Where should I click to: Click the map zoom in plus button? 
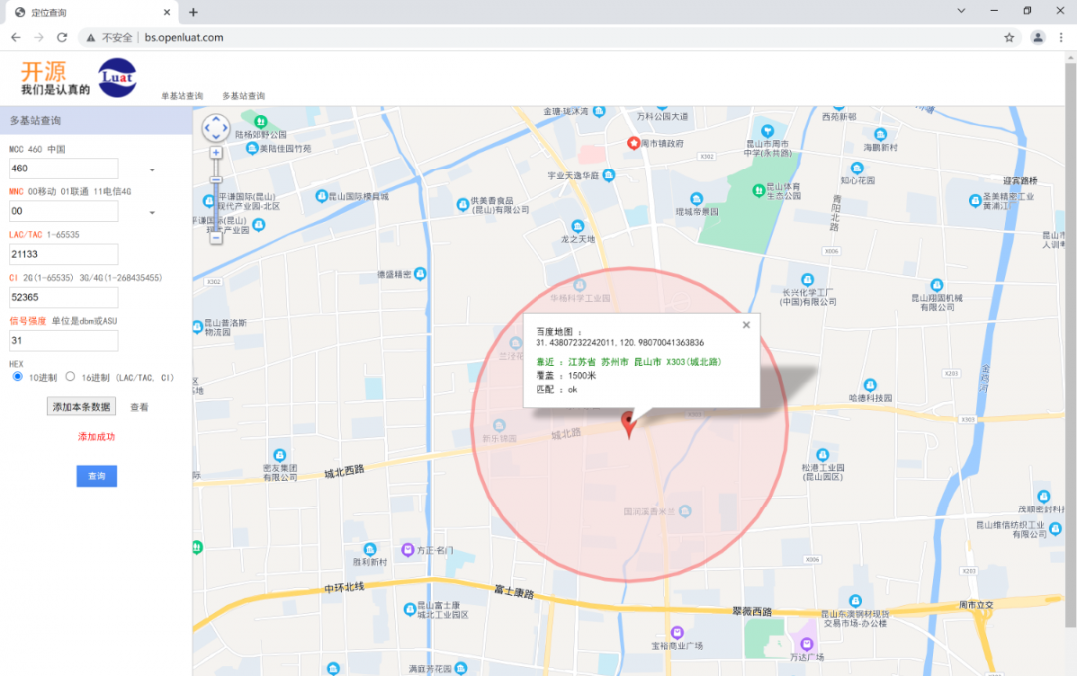point(216,153)
